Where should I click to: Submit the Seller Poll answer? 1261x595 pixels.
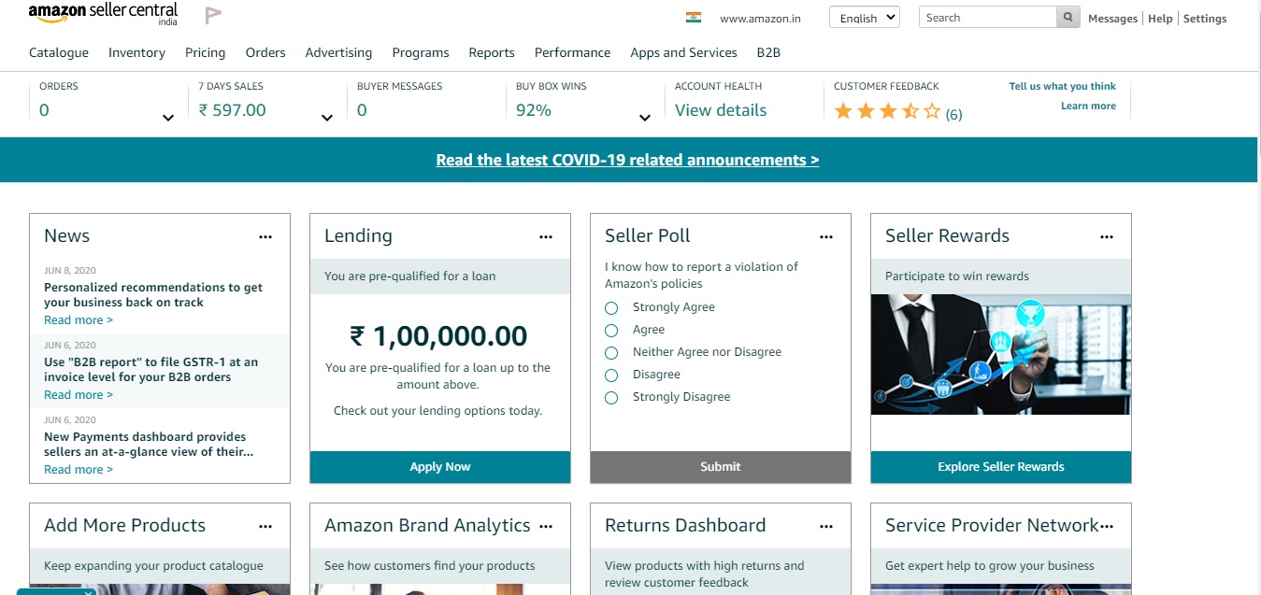click(x=721, y=467)
